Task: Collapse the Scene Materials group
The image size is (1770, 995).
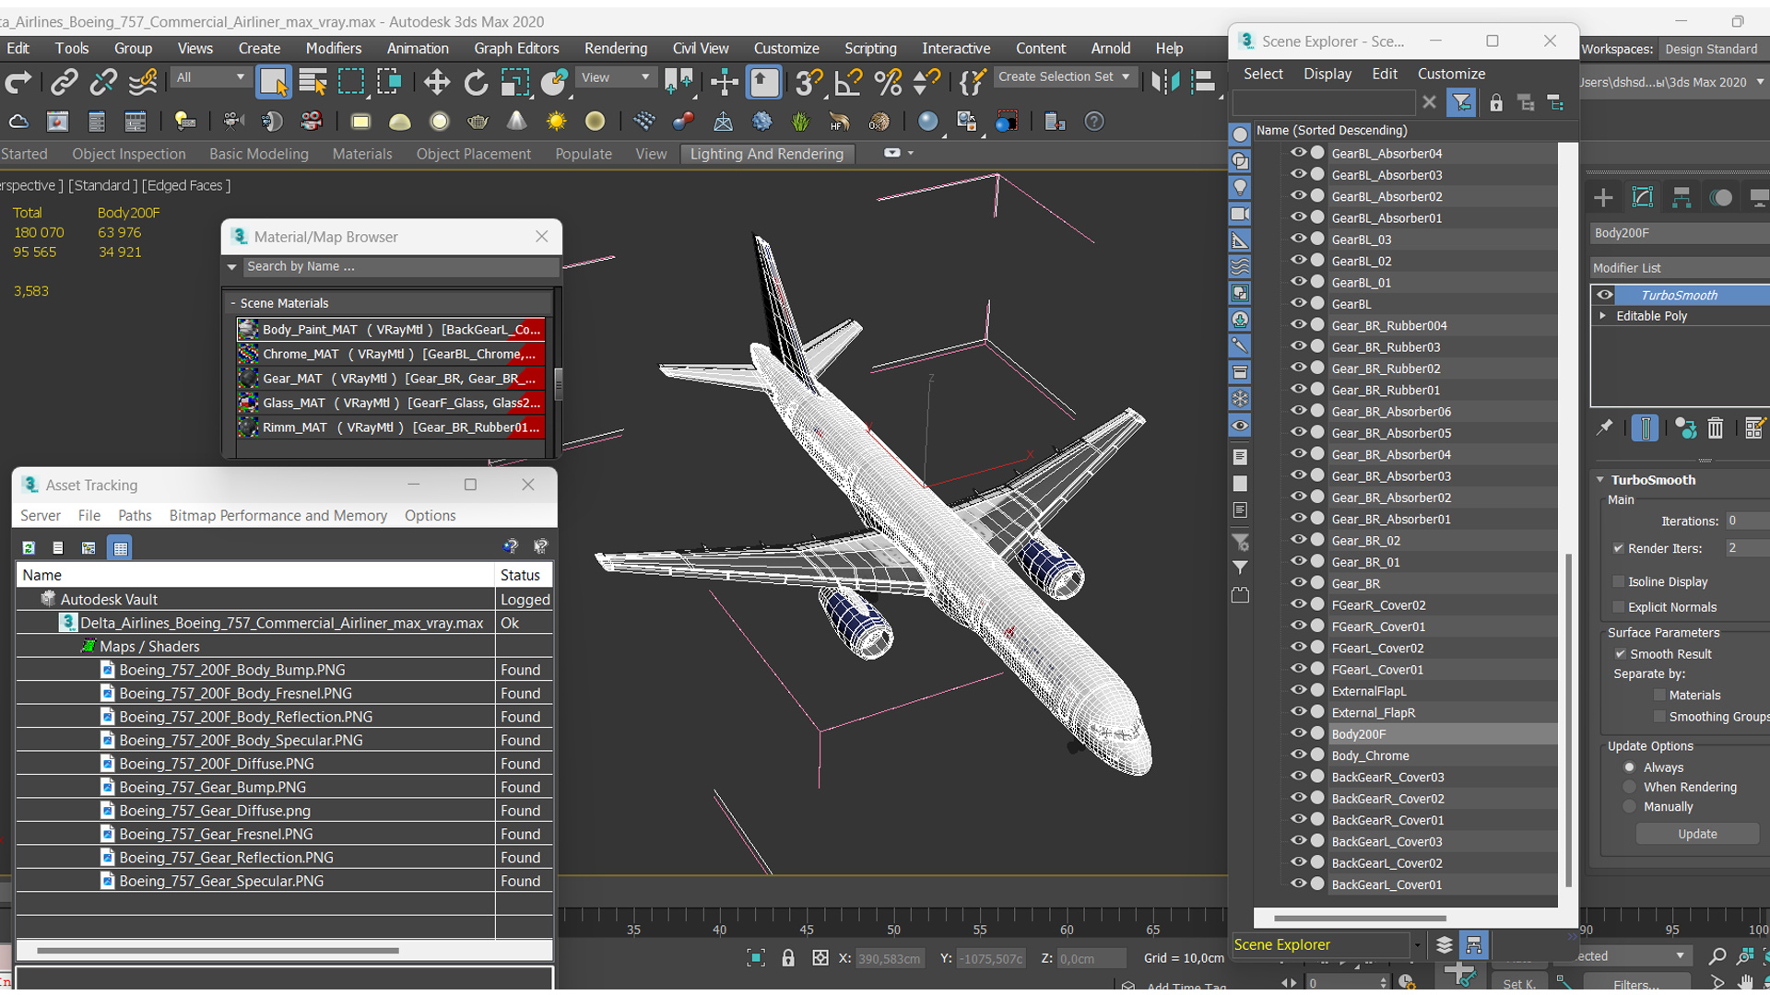Action: [233, 303]
